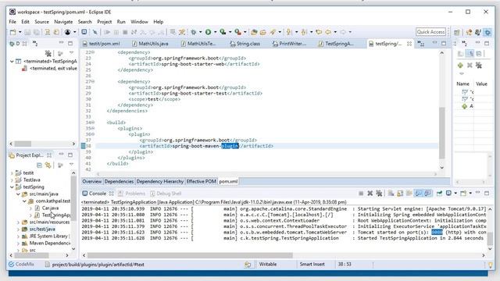The width and height of the screenshot is (500, 281).
Task: Open the Navigate menu
Action: (x=63, y=22)
